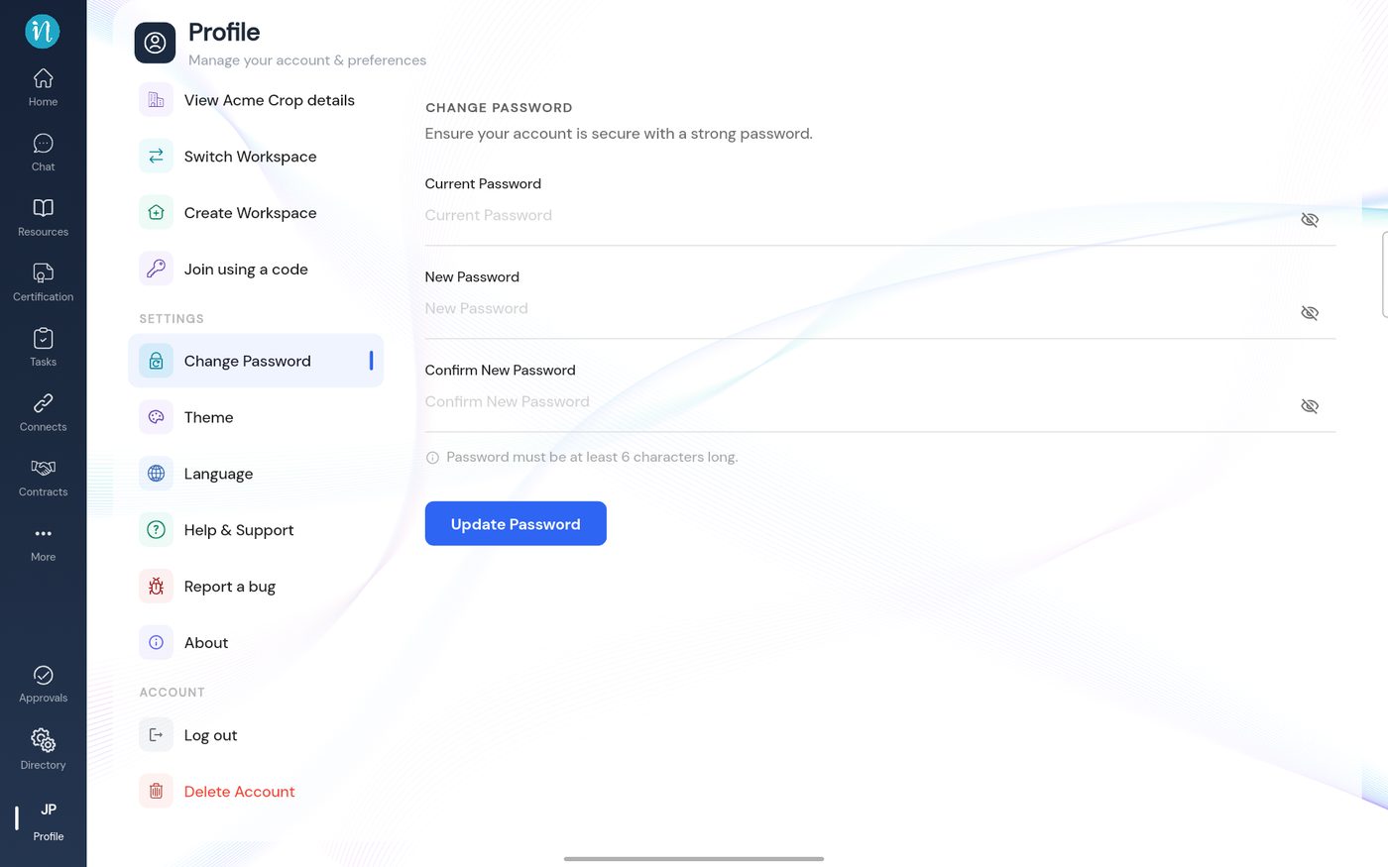This screenshot has width=1388, height=867.
Task: Click the Profile header avatar icon
Action: tap(156, 43)
